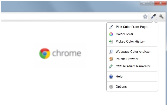Image resolution: width=168 pixels, height=106 pixels.
Task: Click the paint palette icon
Action: (x=111, y=59)
